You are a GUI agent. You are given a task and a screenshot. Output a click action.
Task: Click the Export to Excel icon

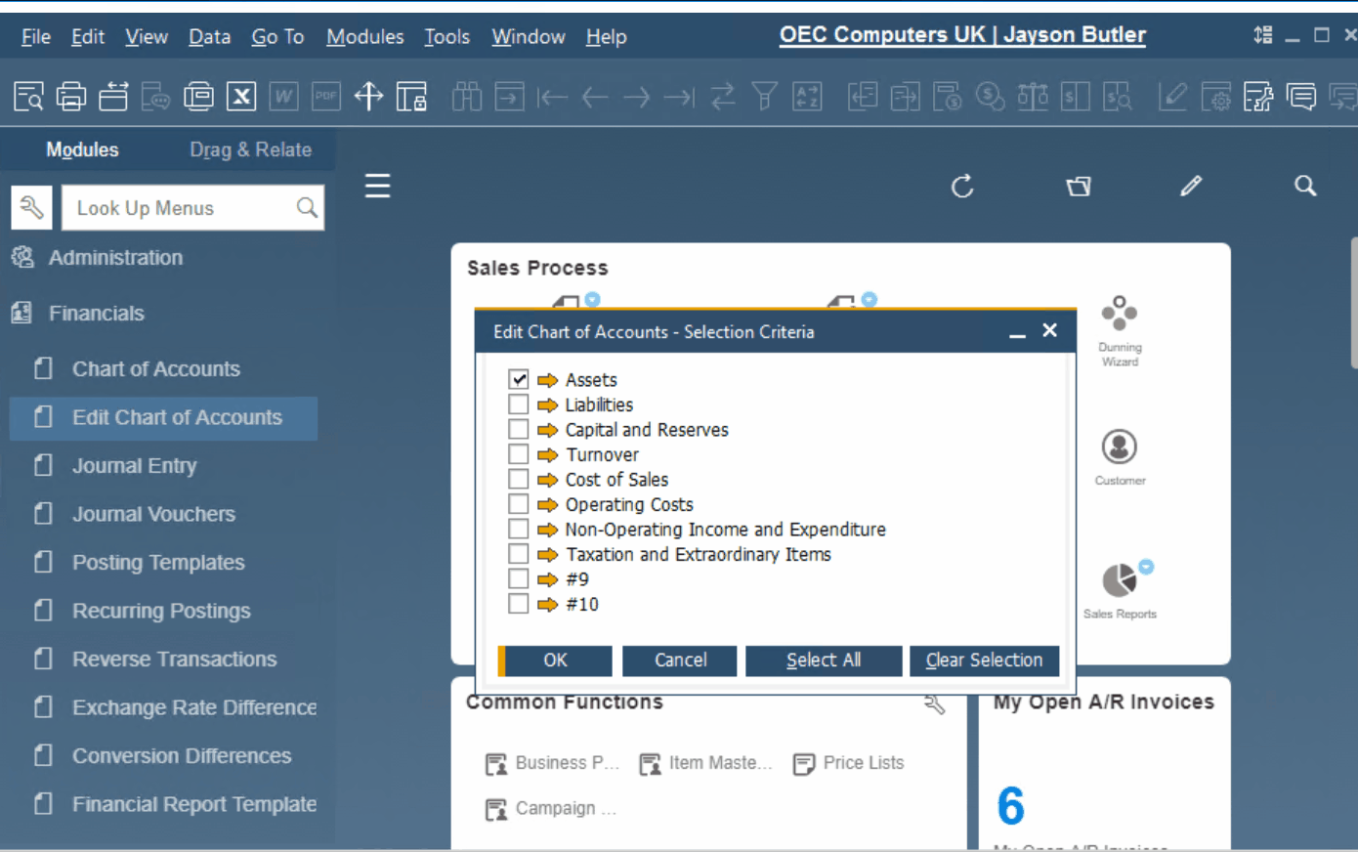[241, 97]
